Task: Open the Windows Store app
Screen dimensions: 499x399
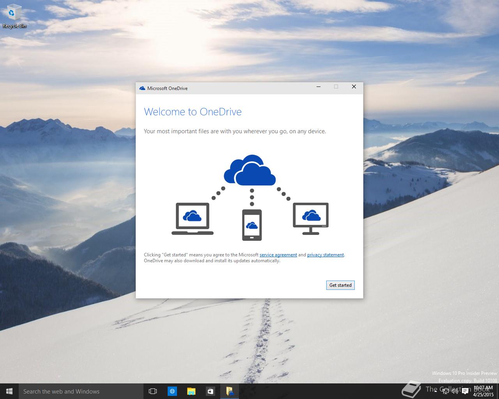Action: pyautogui.click(x=211, y=391)
